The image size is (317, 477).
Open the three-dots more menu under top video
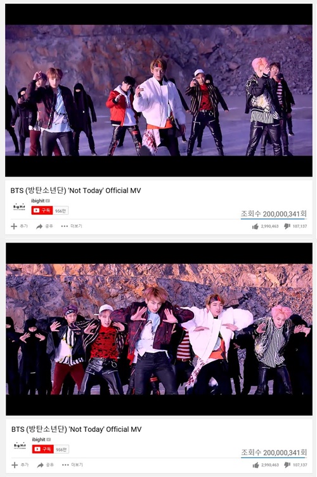tap(65, 226)
